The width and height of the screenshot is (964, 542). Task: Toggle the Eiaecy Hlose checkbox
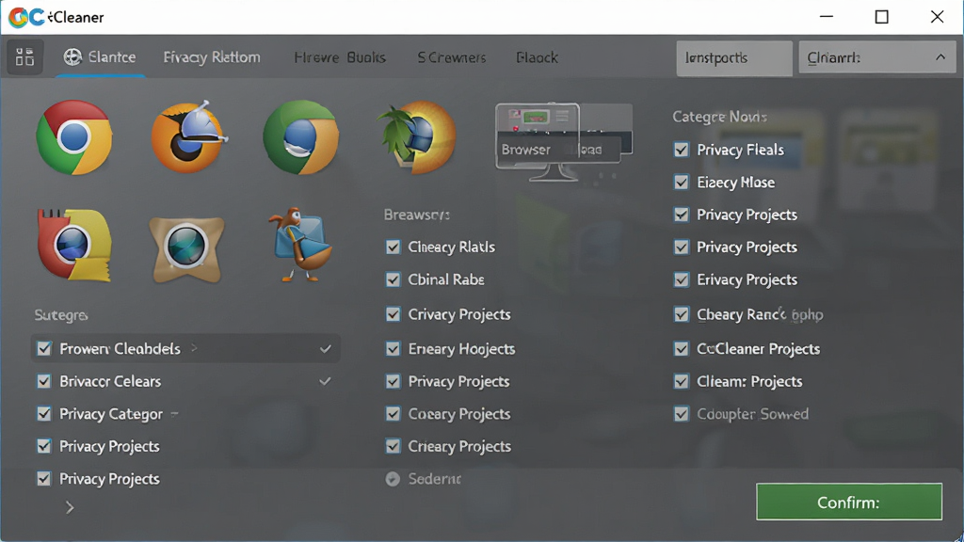point(682,183)
